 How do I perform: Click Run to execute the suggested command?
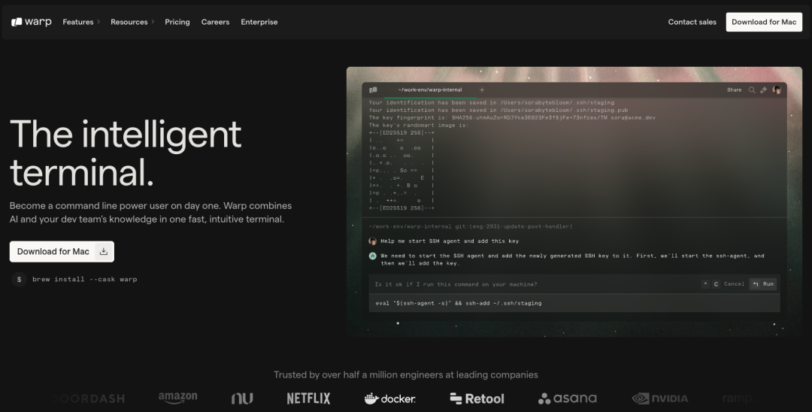(x=763, y=284)
